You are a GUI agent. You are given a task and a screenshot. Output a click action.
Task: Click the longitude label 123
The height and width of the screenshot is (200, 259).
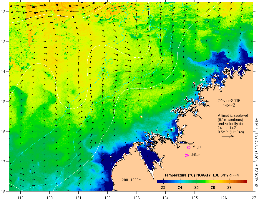pyautogui.click(x=137, y=198)
